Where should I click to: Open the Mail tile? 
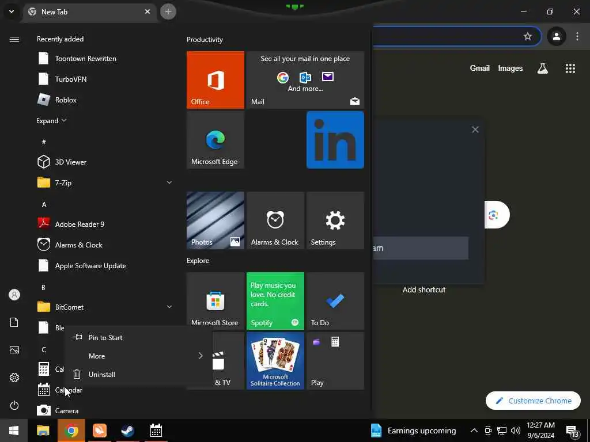pyautogui.click(x=305, y=80)
